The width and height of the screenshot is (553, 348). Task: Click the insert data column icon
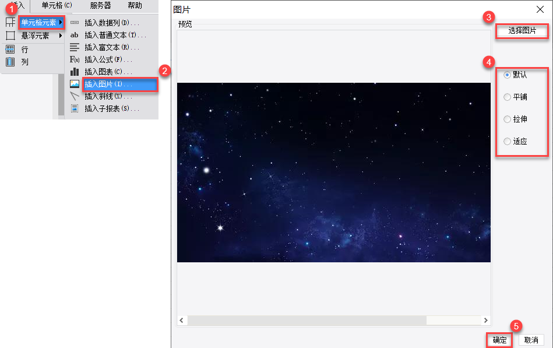tap(75, 23)
